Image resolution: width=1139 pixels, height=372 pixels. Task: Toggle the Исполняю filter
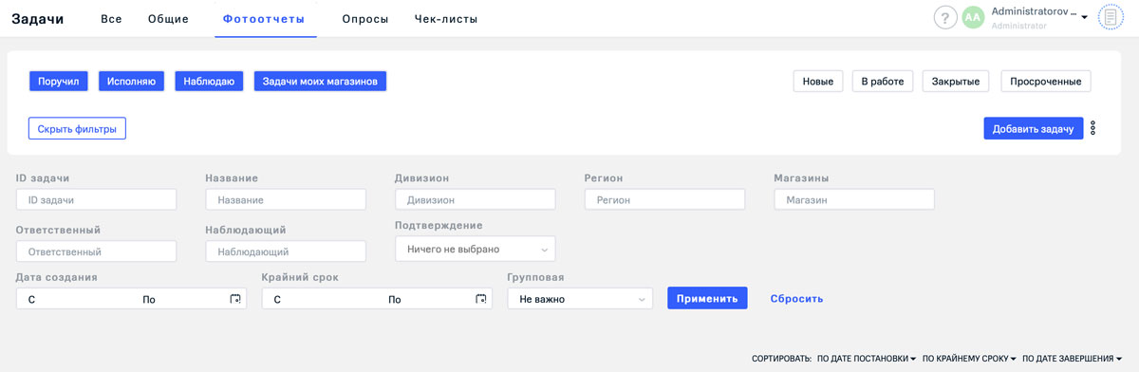pos(132,82)
